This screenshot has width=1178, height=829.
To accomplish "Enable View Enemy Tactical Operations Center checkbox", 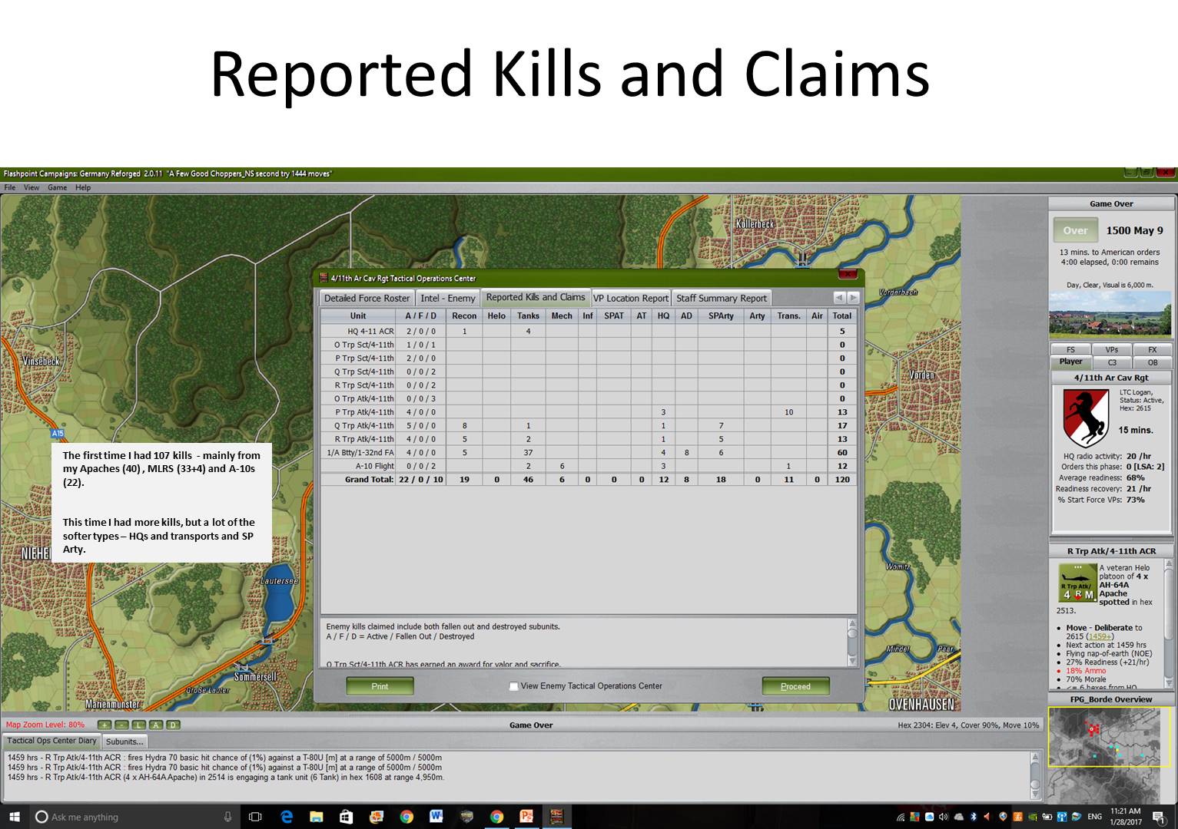I will pos(514,686).
